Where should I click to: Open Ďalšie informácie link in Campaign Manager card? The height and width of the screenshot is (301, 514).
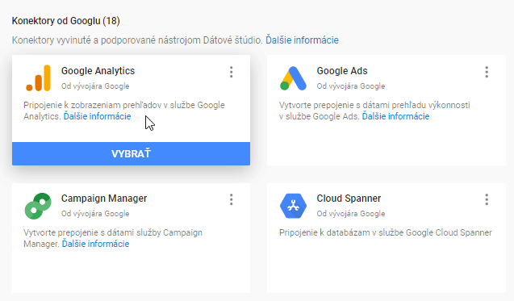coord(95,244)
